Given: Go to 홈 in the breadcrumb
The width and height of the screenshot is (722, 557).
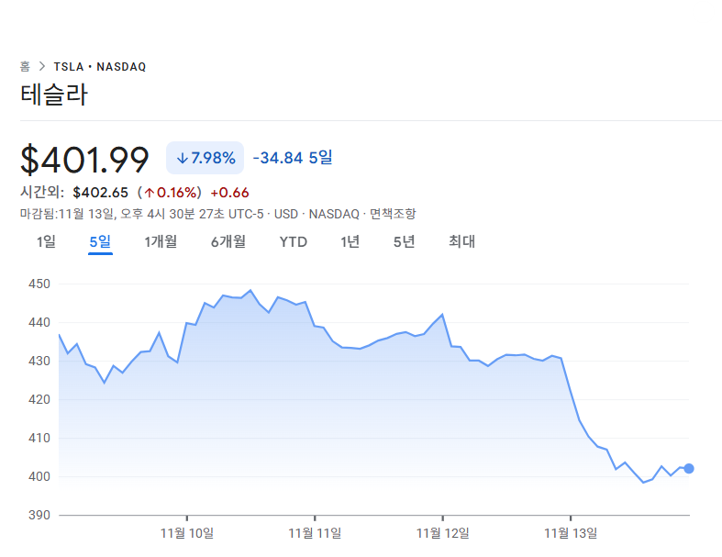Looking at the screenshot, I should coord(25,67).
